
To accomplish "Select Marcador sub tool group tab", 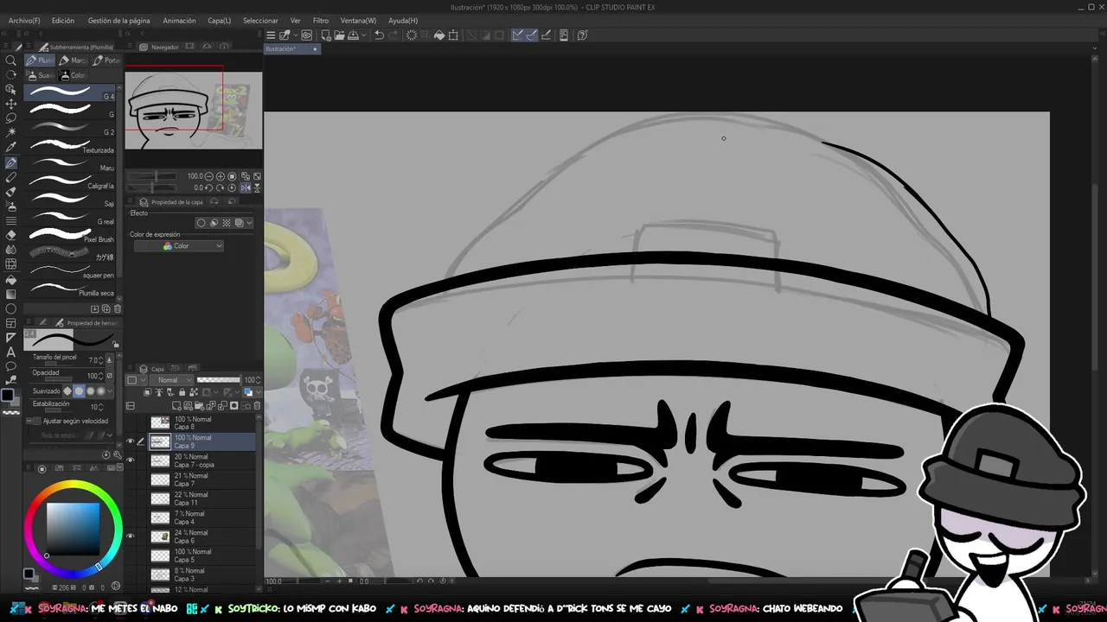I will coord(73,60).
